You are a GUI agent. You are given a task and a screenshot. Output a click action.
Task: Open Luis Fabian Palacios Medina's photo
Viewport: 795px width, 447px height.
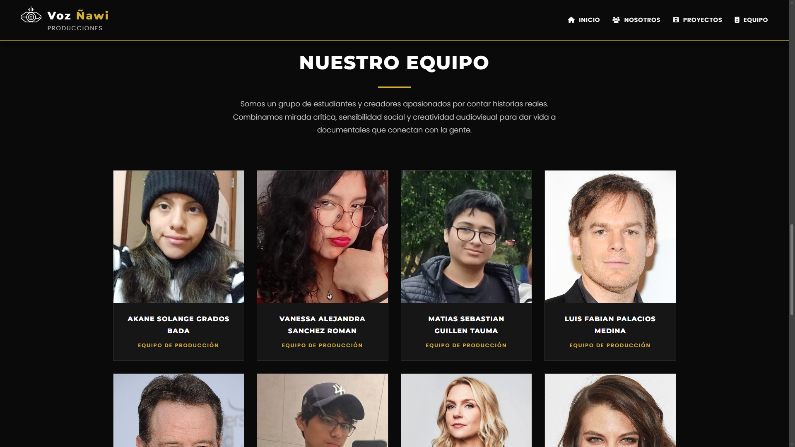(x=610, y=236)
